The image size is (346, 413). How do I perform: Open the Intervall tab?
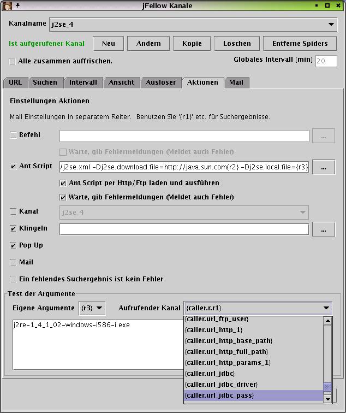(83, 82)
